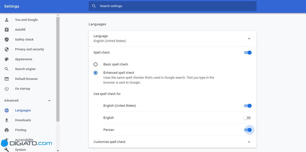Image resolution: width=306 pixels, height=152 pixels.
Task: Click the Autofill clipboard icon
Action: 7,30
